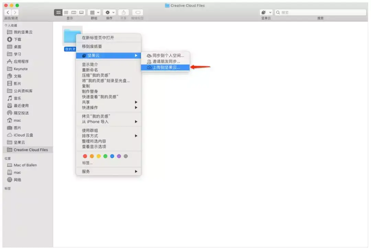The image size is (371, 249).
Task: Choose 快速查看"我的灵感" from context menu
Action: [x=108, y=97]
